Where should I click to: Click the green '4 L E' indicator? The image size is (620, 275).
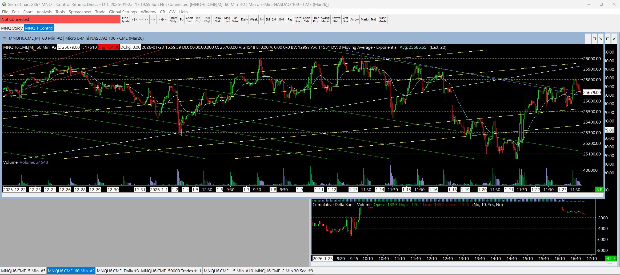pos(611,258)
